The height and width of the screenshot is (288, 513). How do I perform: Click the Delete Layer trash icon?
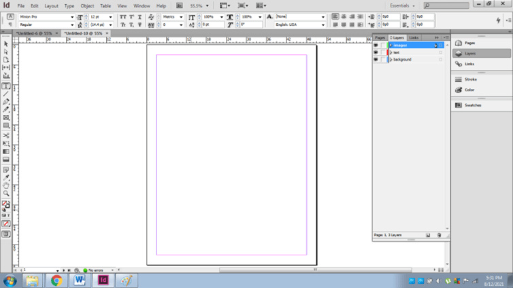(x=439, y=235)
